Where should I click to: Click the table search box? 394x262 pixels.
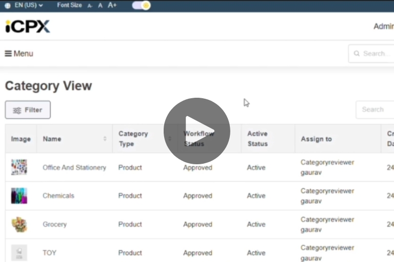click(375, 110)
